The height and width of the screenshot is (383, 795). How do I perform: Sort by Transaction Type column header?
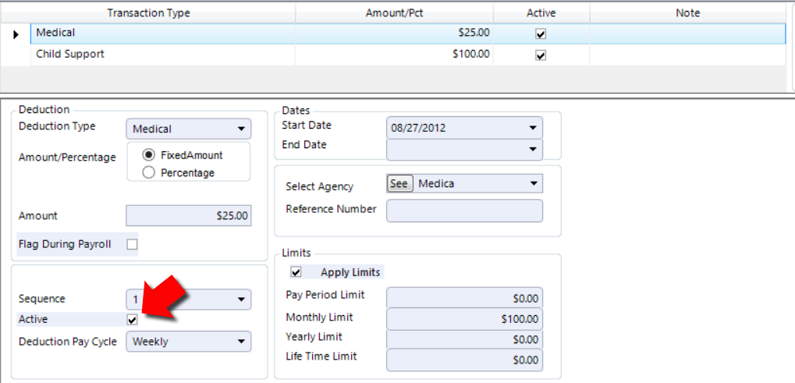click(x=148, y=13)
